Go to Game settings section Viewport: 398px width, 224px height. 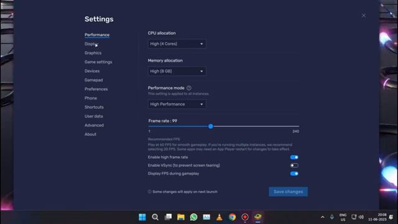[98, 62]
